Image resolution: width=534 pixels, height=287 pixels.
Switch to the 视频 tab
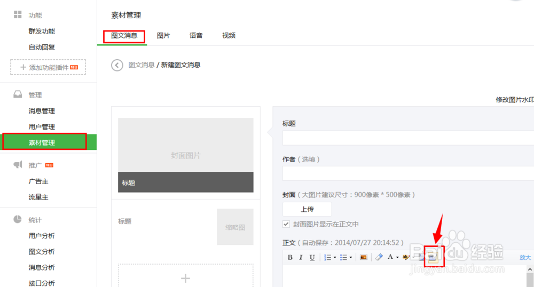[x=229, y=36]
